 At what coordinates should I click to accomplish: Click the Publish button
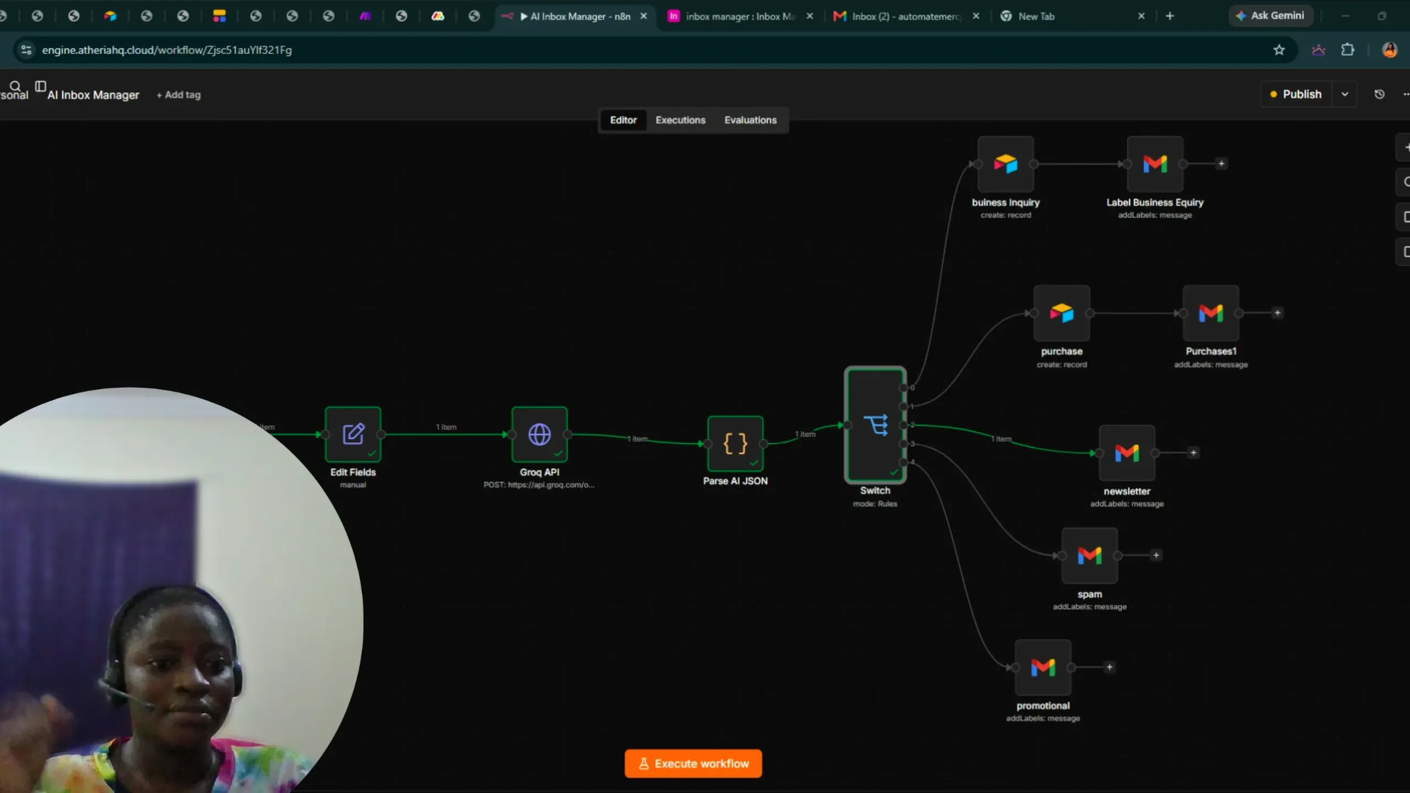click(1296, 94)
